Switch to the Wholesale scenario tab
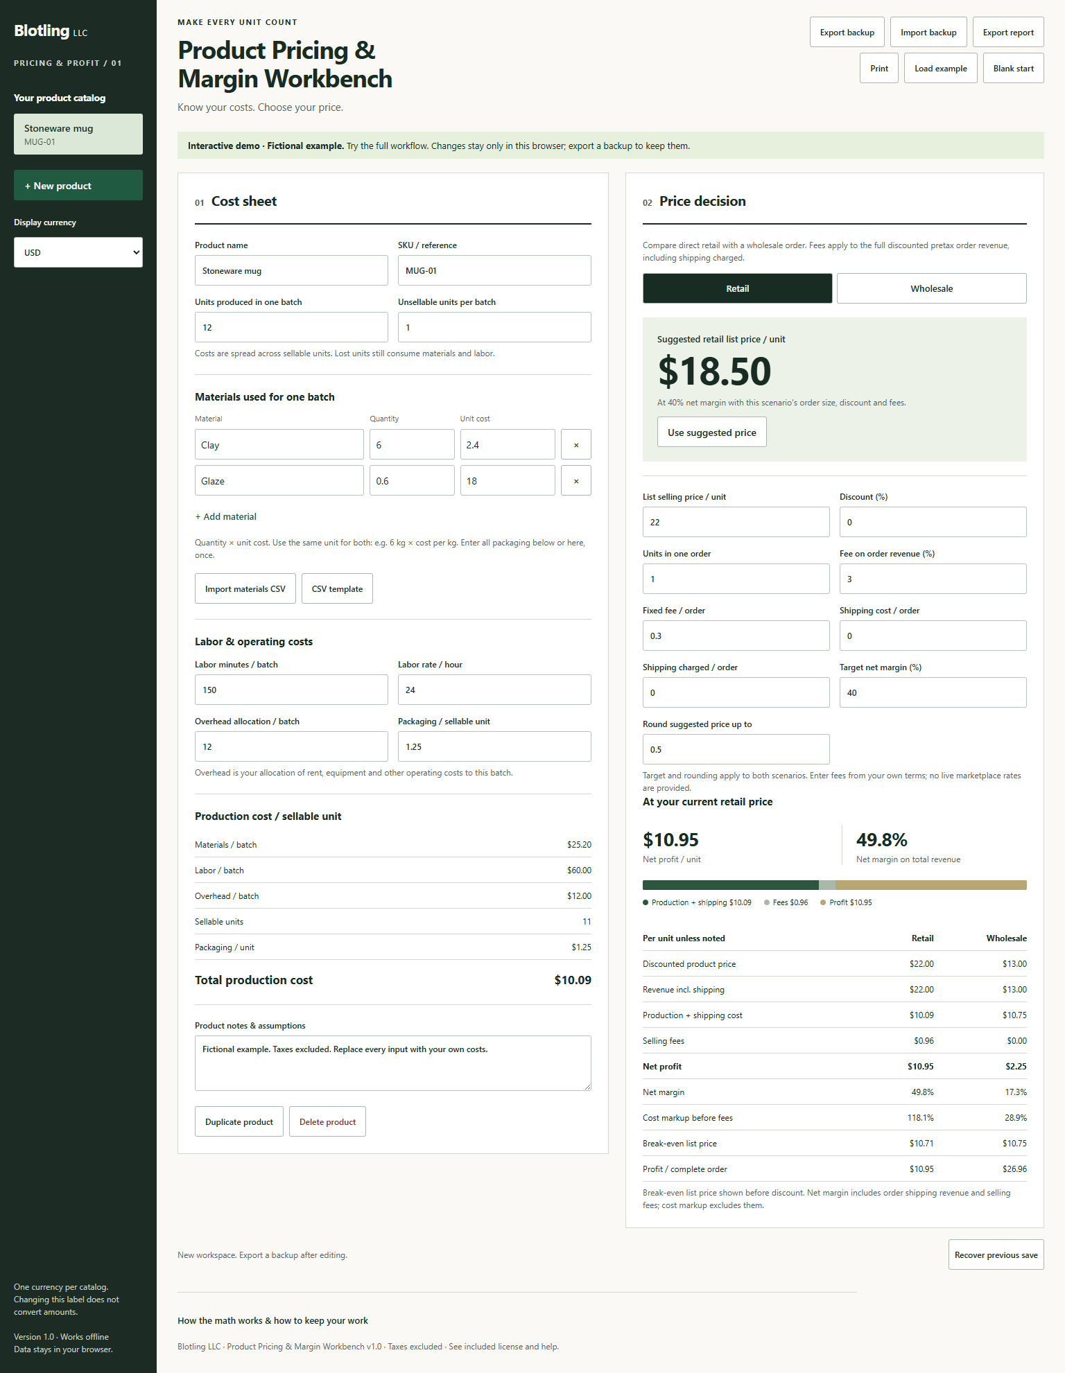This screenshot has width=1065, height=1373. (x=931, y=288)
